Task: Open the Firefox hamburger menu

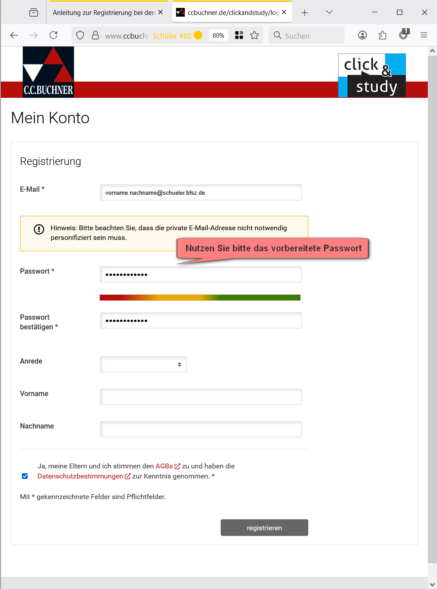Action: point(424,36)
